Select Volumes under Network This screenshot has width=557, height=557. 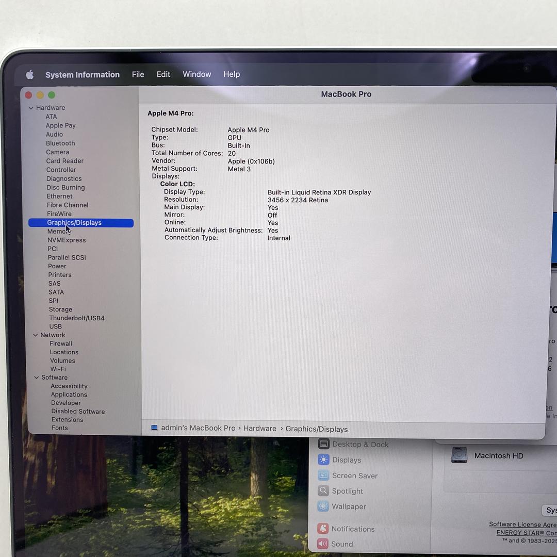62,361
